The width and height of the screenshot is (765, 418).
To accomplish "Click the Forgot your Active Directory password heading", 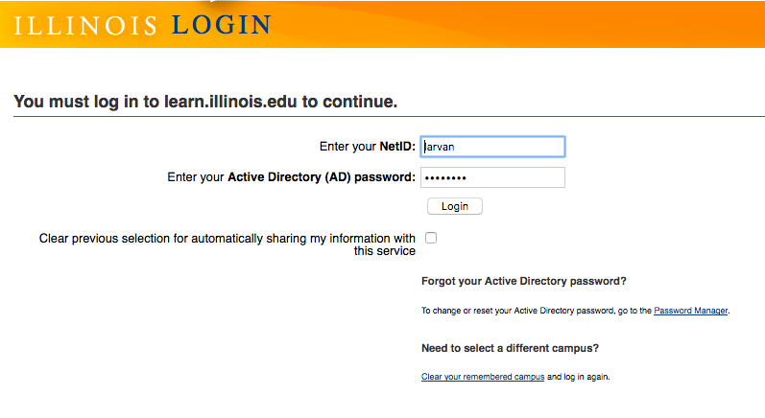I will [x=523, y=281].
